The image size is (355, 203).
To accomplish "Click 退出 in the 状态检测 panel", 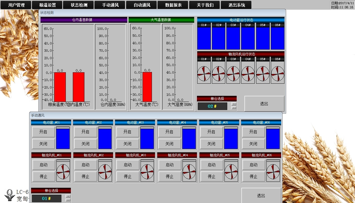I will (264, 104).
